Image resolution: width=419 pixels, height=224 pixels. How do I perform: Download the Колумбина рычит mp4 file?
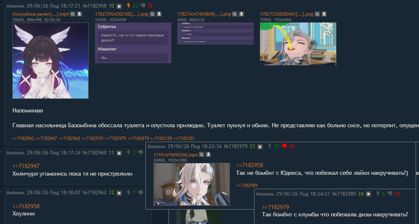coord(79,14)
